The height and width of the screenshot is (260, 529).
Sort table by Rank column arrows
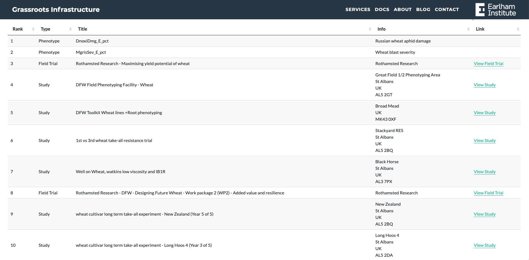(x=33, y=29)
